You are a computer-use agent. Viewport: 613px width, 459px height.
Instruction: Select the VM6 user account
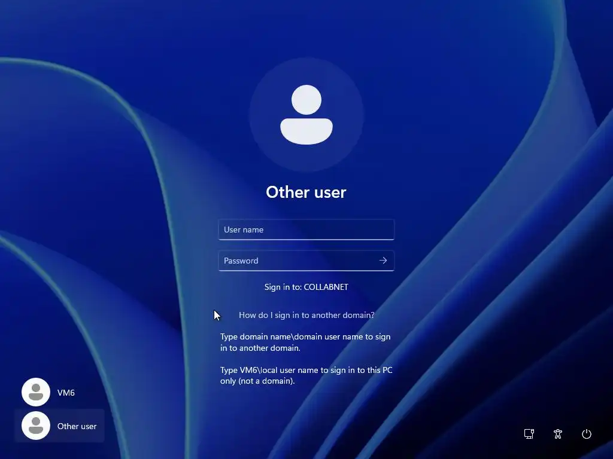click(x=59, y=392)
